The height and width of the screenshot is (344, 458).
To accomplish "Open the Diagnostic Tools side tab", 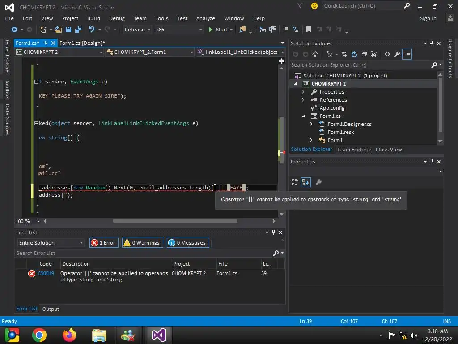I will (450, 59).
